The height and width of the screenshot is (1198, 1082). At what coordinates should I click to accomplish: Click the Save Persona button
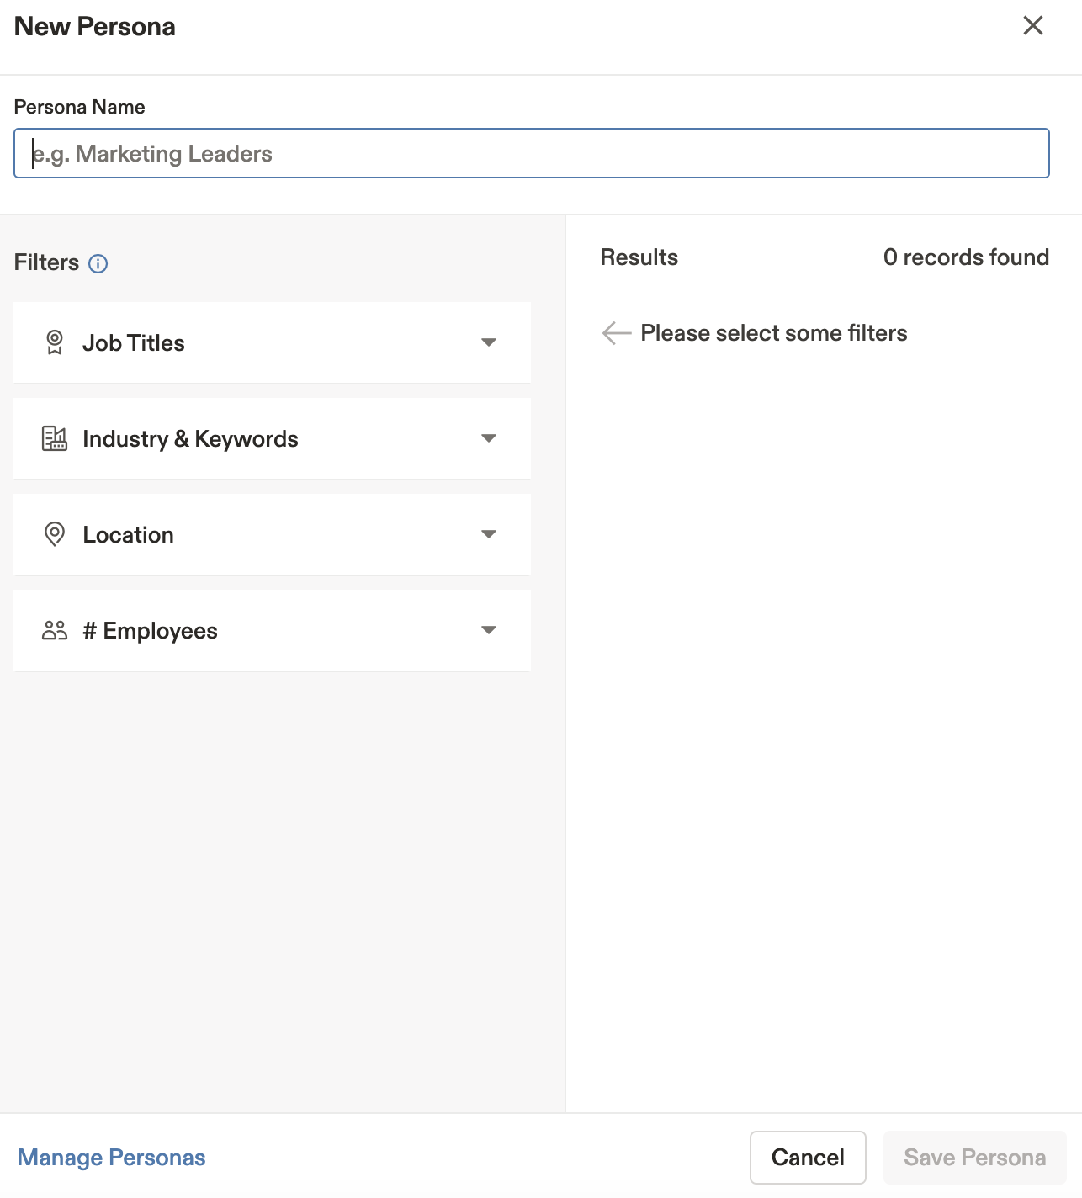974,1158
